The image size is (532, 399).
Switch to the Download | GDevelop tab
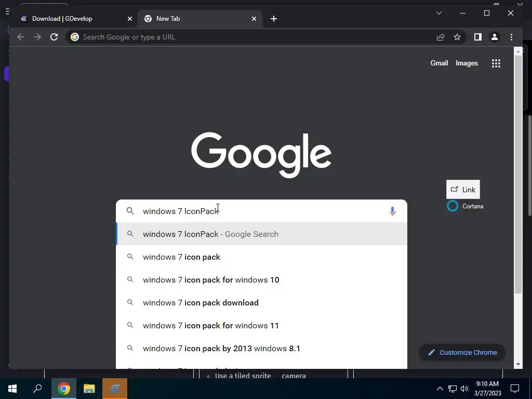pos(75,19)
